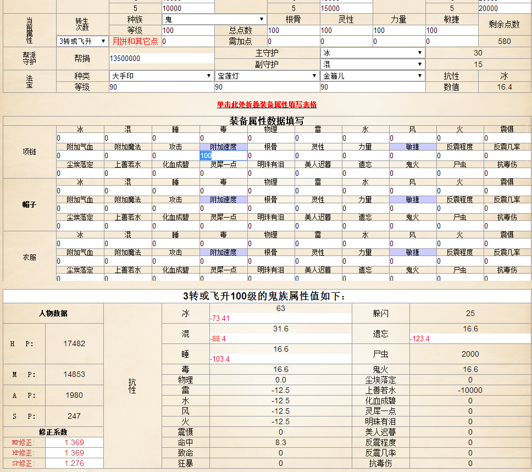
Task: Expand the 大手印 法宝 type dropdown
Action: pyautogui.click(x=161, y=76)
